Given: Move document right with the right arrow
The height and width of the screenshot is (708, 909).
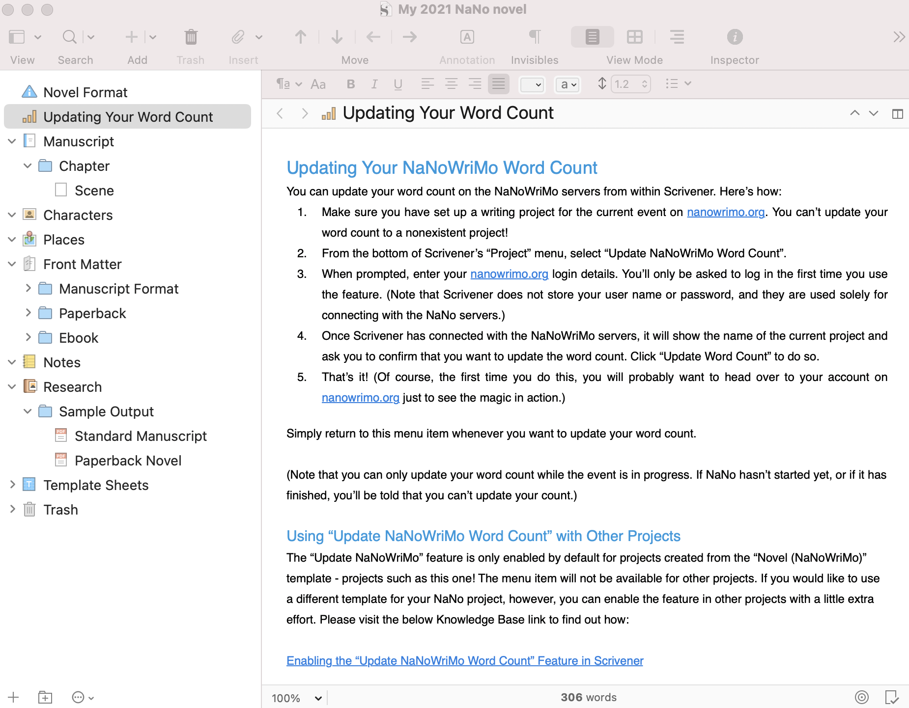Looking at the screenshot, I should coord(410,37).
